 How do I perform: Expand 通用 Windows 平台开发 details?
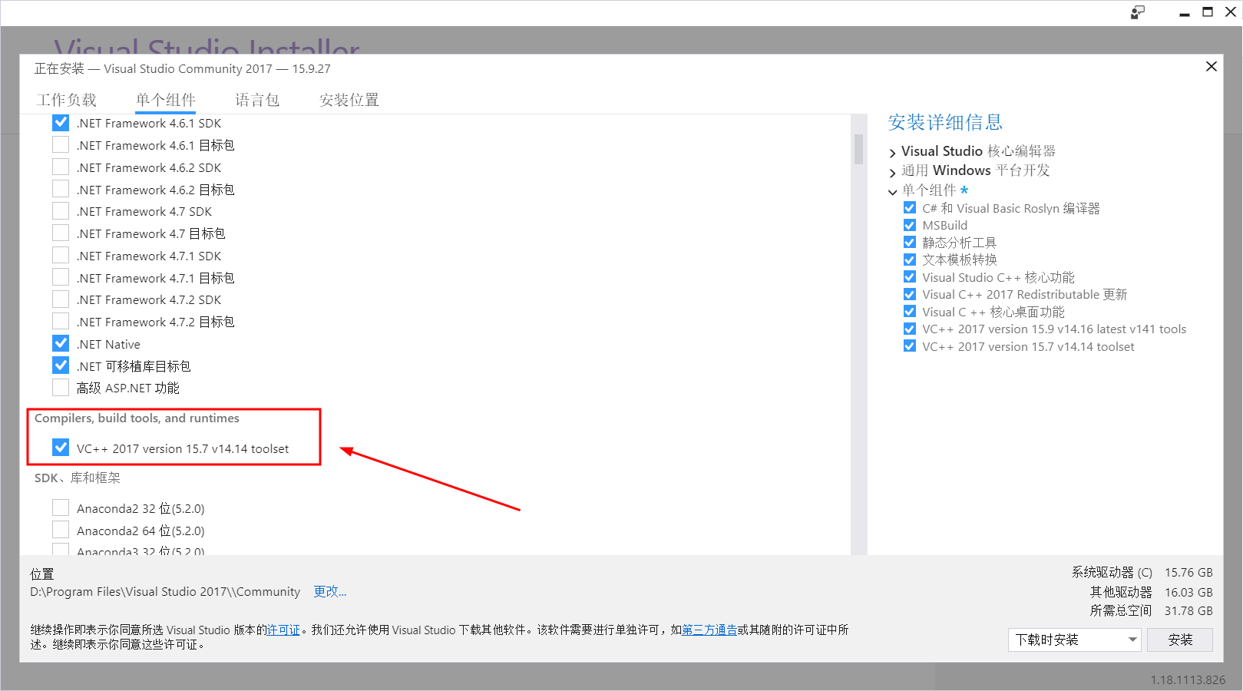coord(892,172)
